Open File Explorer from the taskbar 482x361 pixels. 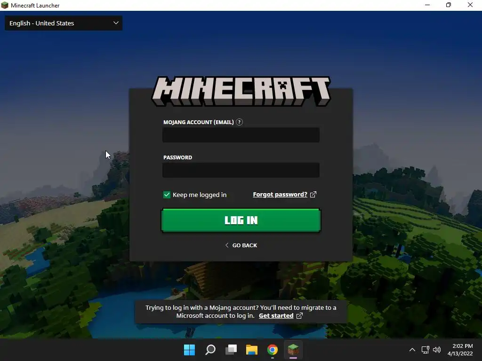click(x=252, y=350)
